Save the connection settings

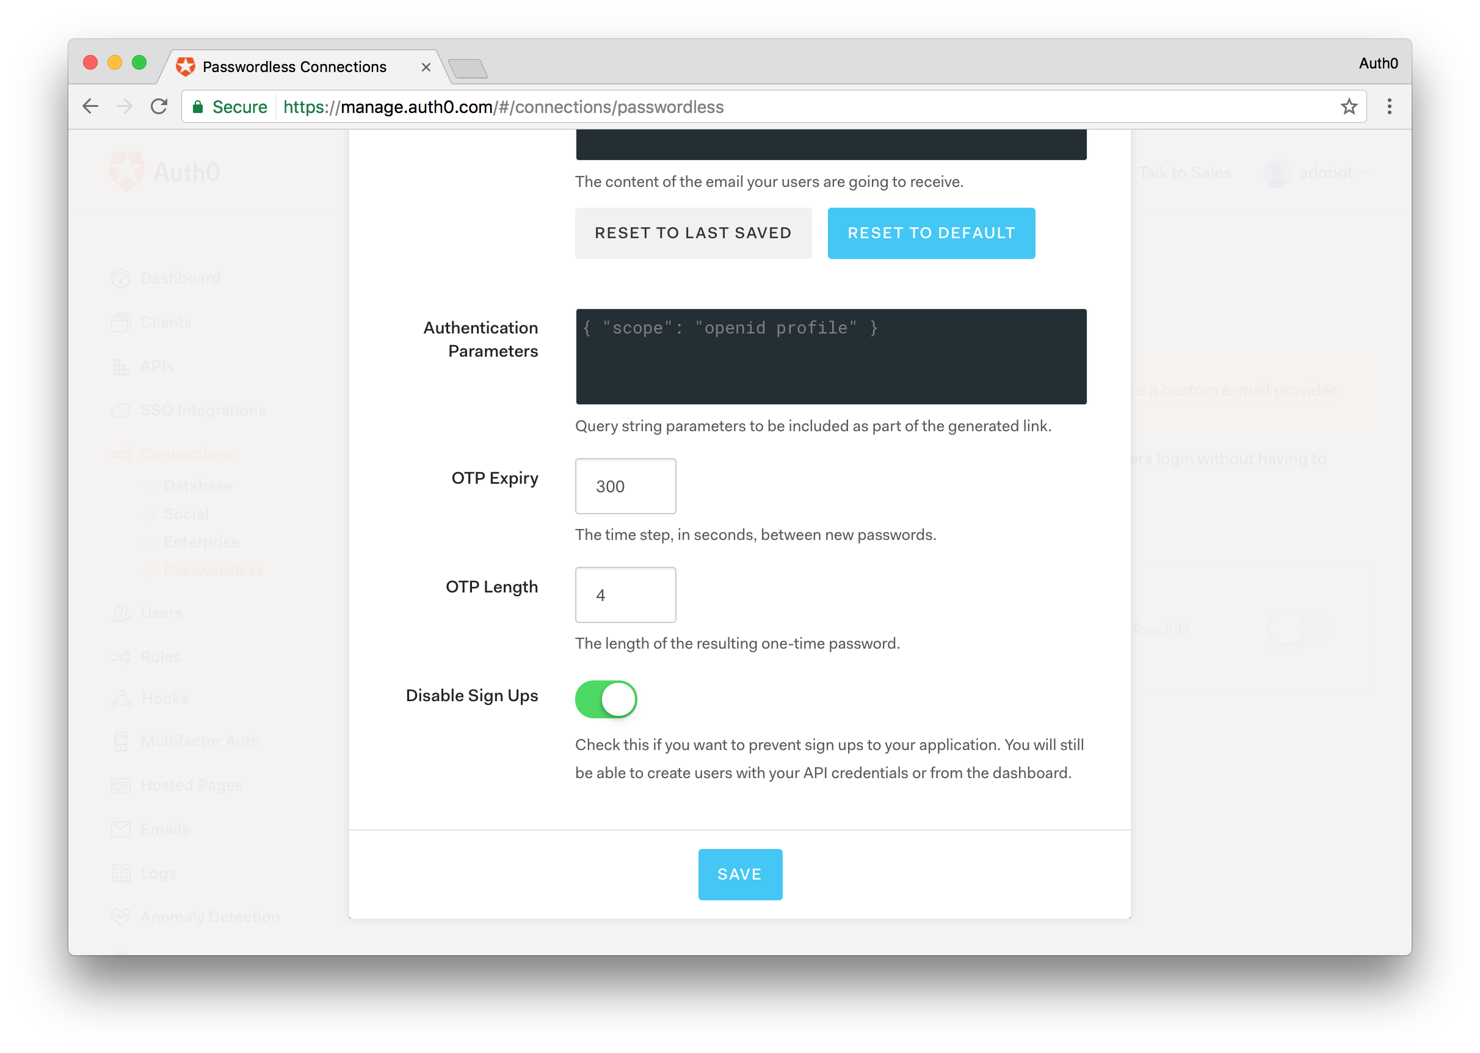pos(740,874)
